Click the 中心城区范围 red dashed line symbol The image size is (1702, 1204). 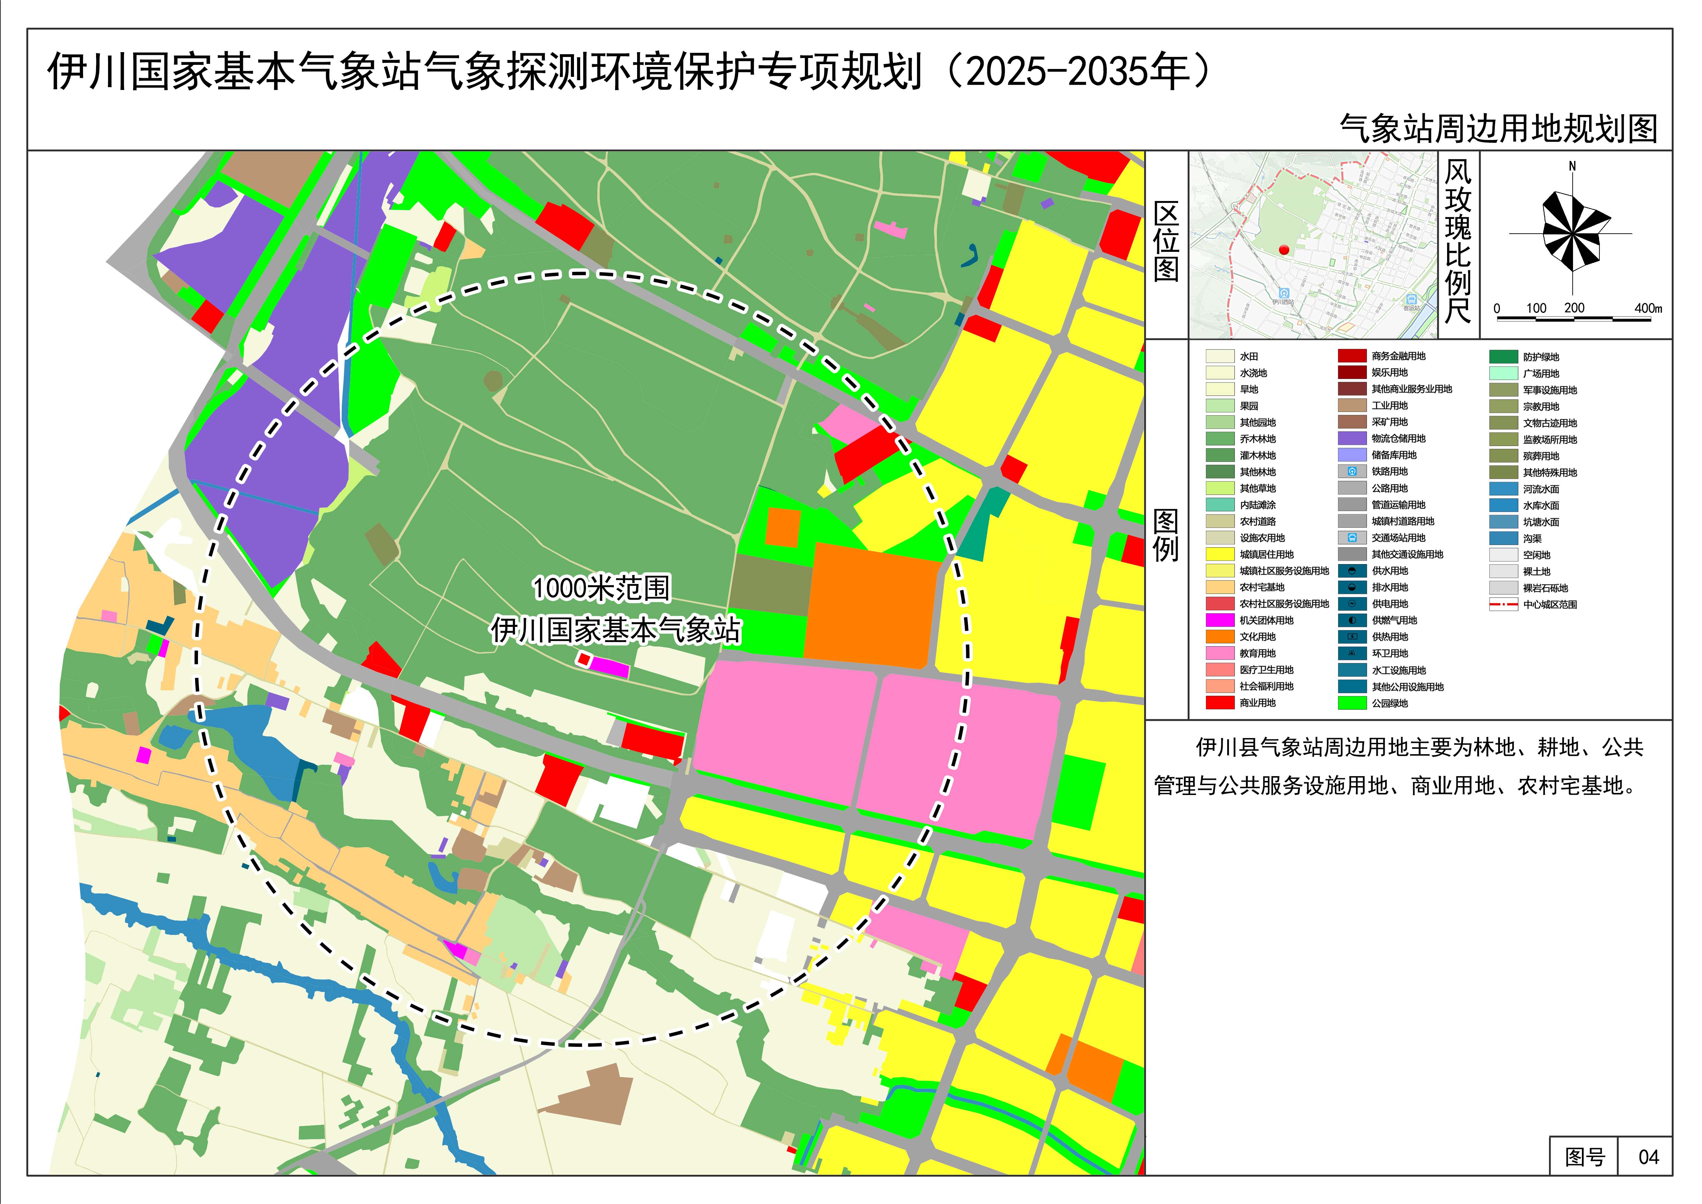pos(1503,605)
